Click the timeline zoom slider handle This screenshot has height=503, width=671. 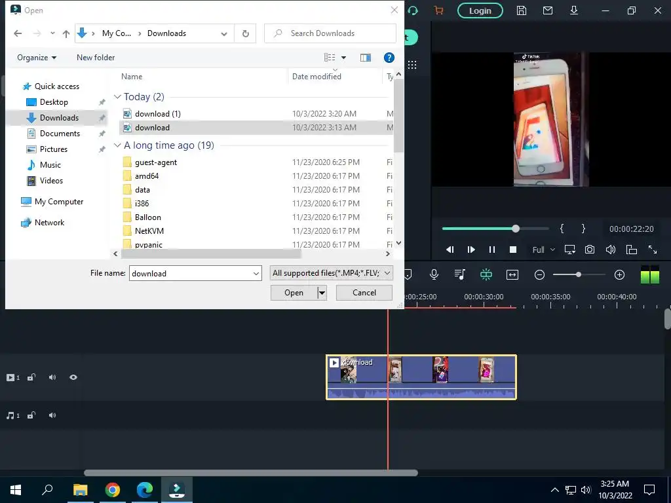pos(578,274)
